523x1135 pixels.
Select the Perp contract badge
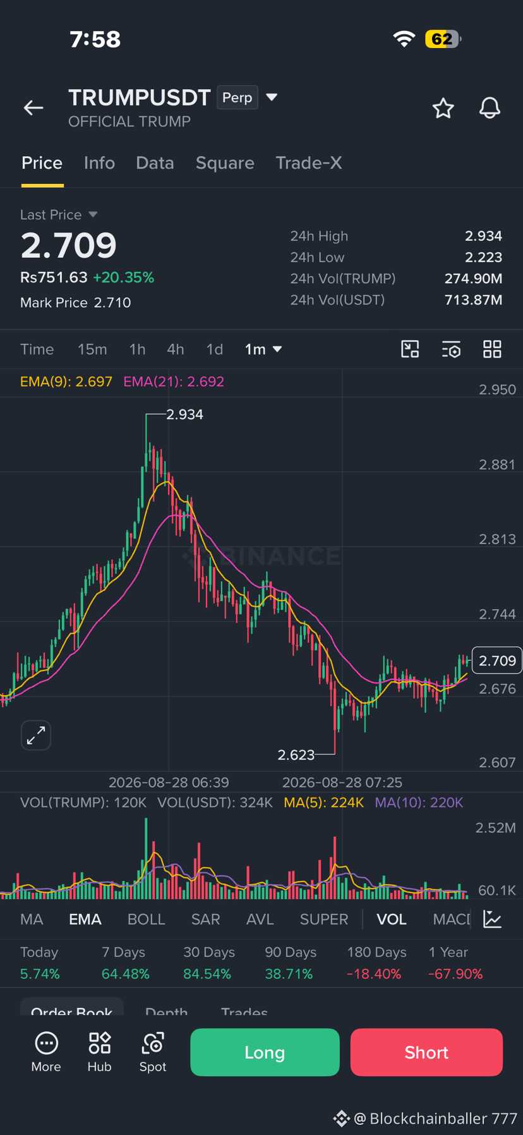point(237,97)
